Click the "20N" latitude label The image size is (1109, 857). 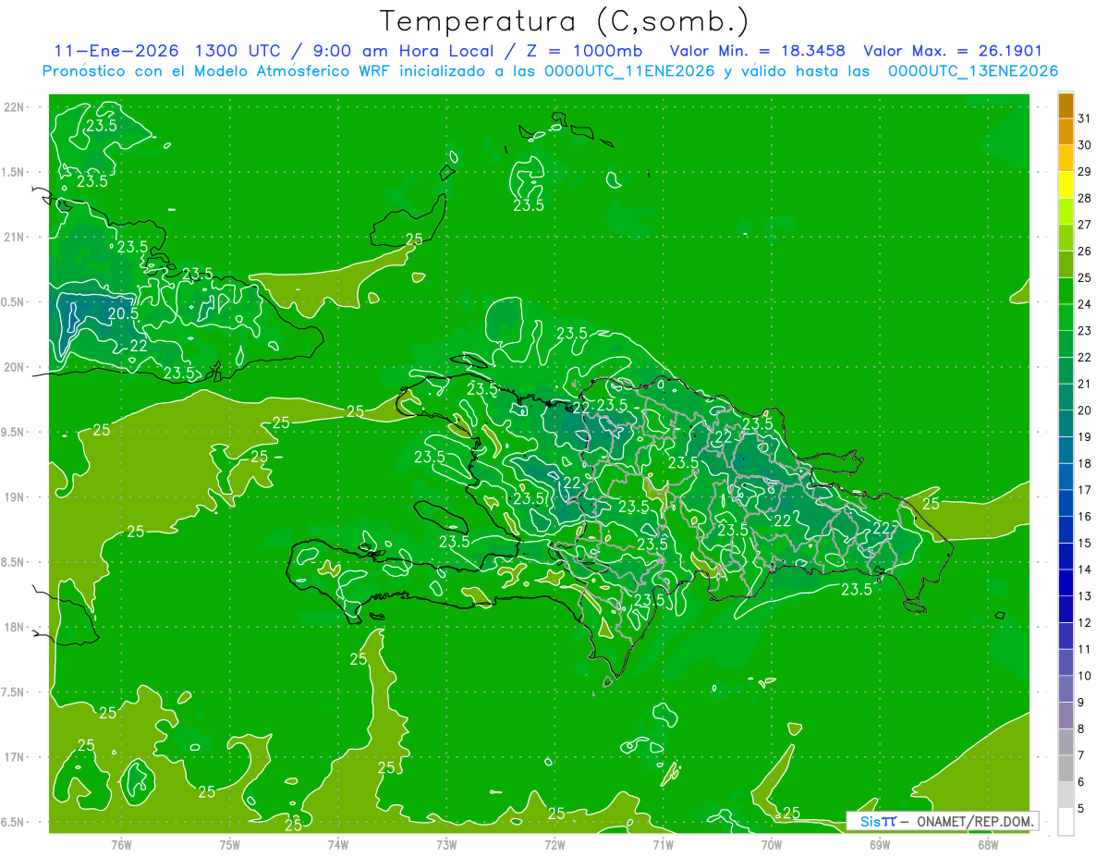click(14, 367)
